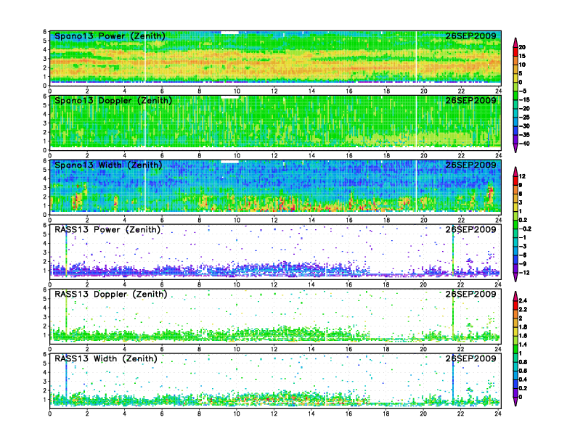Click x-axis tick '20' under RASS13 Doppler panel

point(423,349)
